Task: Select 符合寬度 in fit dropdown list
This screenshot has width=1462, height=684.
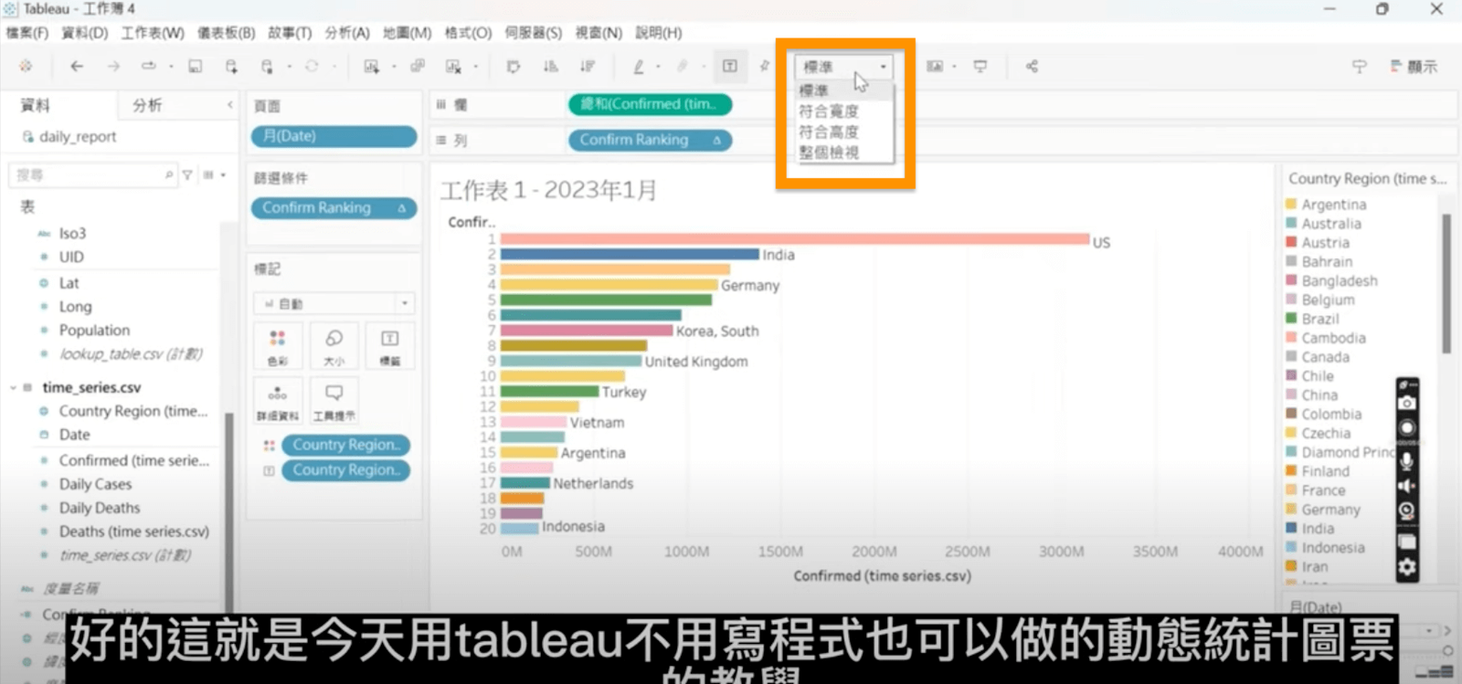Action: 829,111
